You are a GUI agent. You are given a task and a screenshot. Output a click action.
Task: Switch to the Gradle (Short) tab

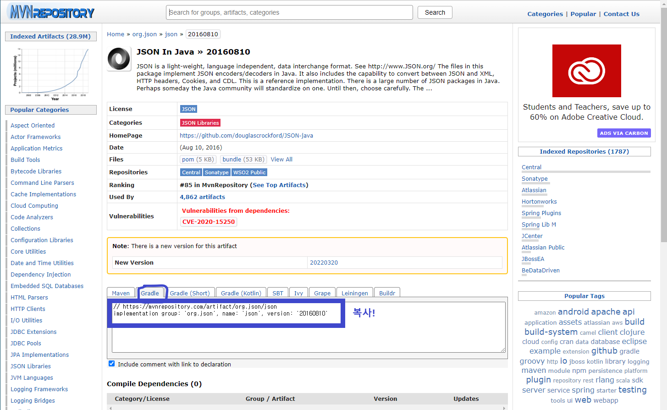click(190, 293)
